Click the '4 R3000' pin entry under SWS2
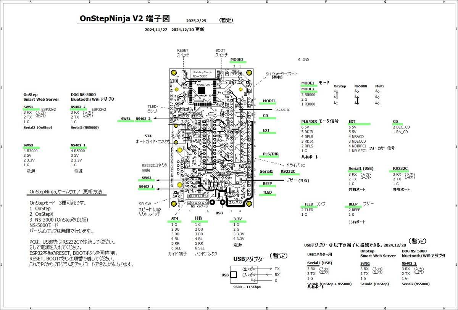 [x=31, y=151]
